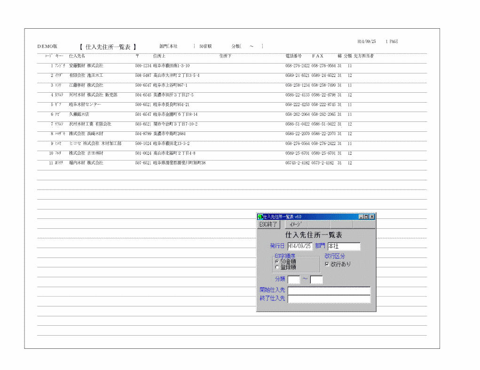The width and height of the screenshot is (480, 370).
Task: Click the 部門 field containing 本社
Action: coord(344,246)
